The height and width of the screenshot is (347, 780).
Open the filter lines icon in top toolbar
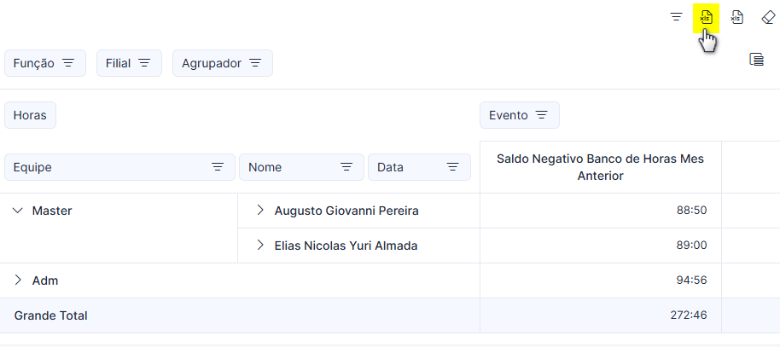pos(676,17)
